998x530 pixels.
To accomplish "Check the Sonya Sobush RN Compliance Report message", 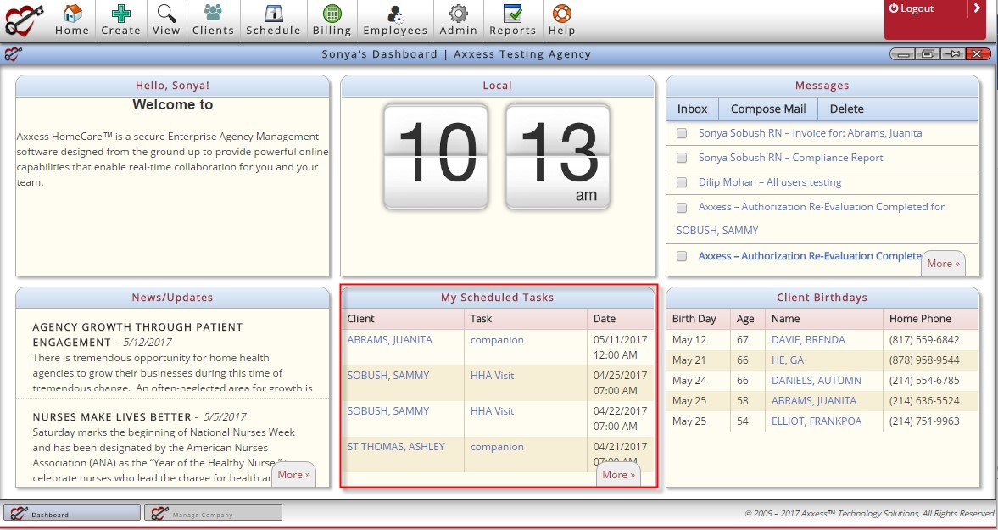I will click(681, 158).
